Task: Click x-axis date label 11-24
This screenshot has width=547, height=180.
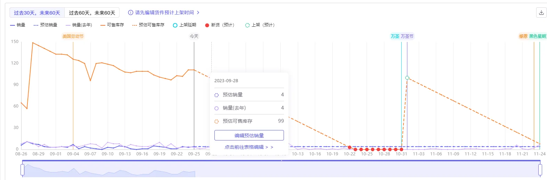Action: (540, 154)
